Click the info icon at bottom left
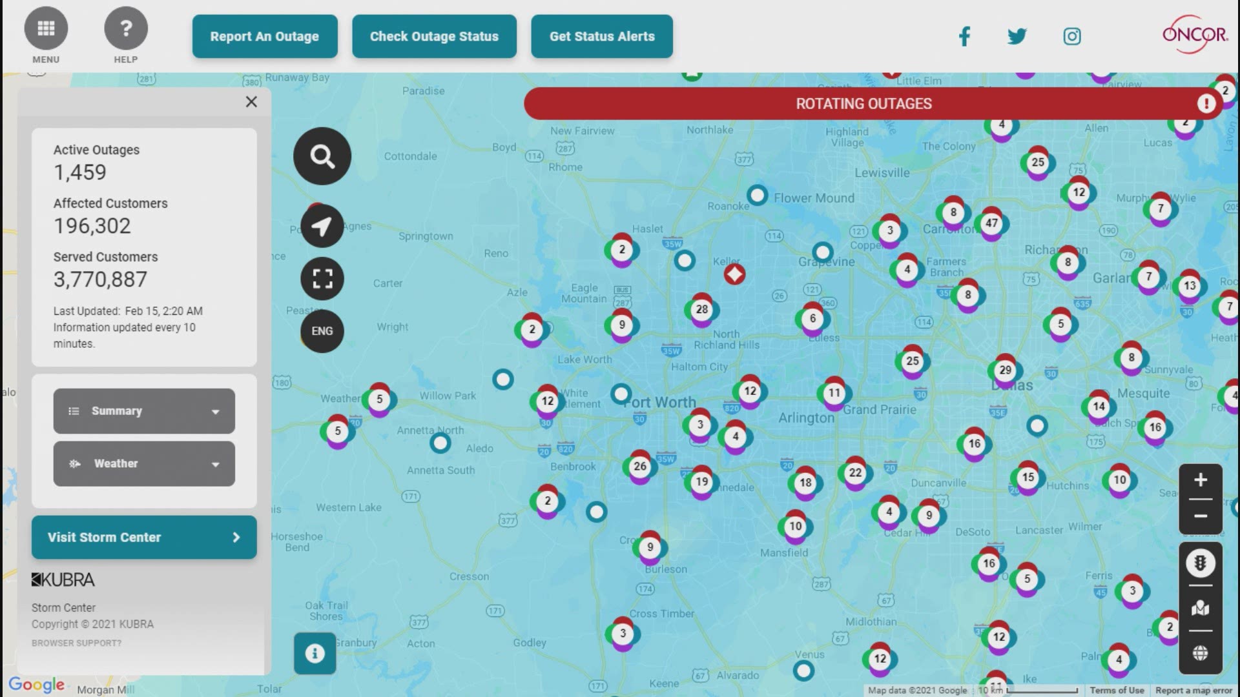The image size is (1240, 697). 315,652
